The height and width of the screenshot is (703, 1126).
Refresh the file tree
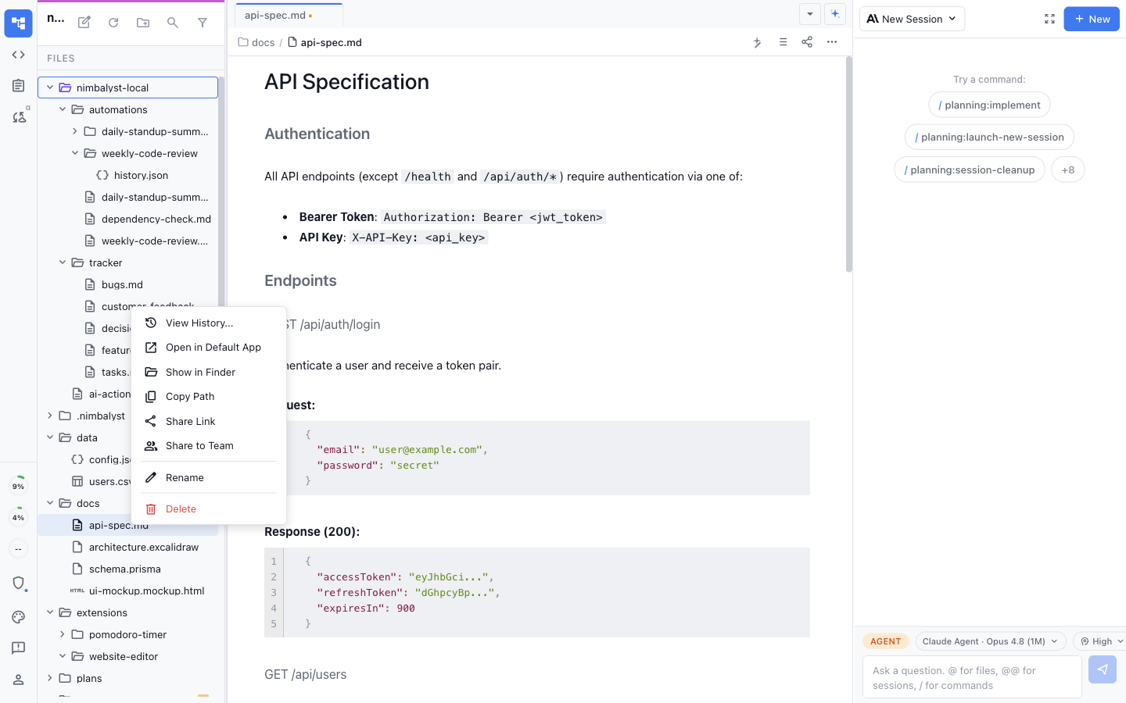click(113, 23)
